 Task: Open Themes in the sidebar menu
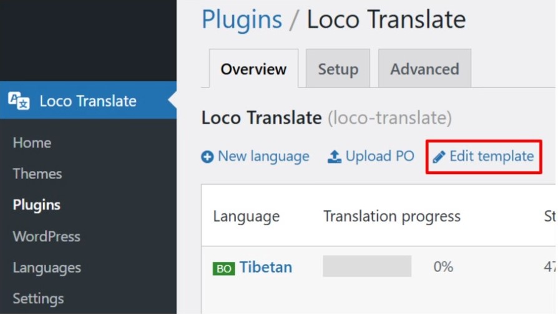(37, 174)
